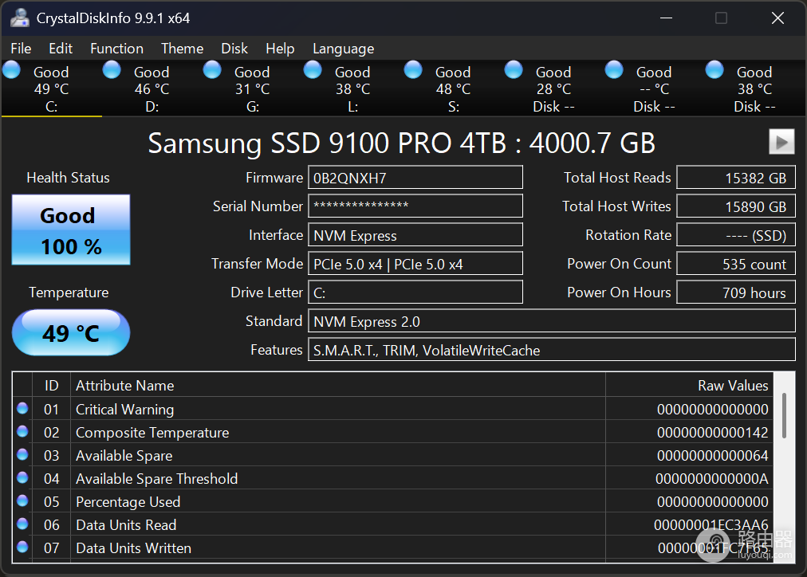Select the Data Units Read row
Image resolution: width=807 pixels, height=577 pixels.
[392, 524]
